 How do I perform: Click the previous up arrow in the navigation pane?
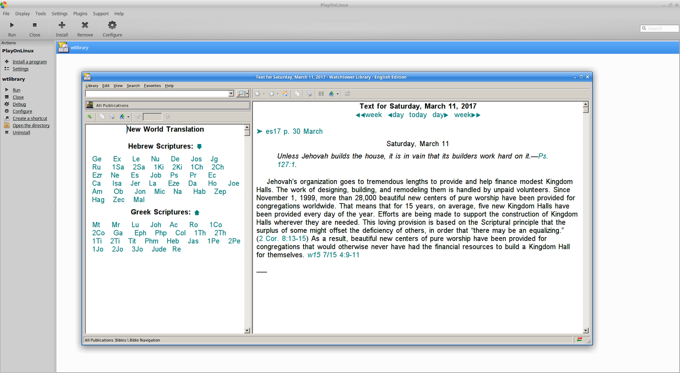138,116
